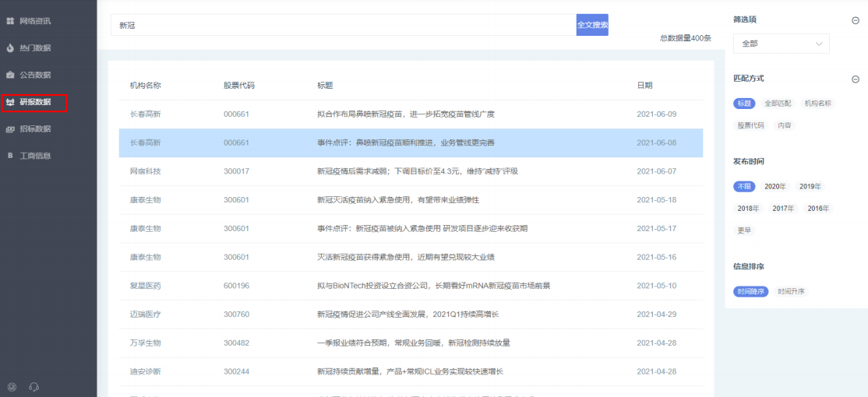This screenshot has height=397, width=868.
Task: Click the 公告数据 briefcase icon
Action: coord(10,76)
